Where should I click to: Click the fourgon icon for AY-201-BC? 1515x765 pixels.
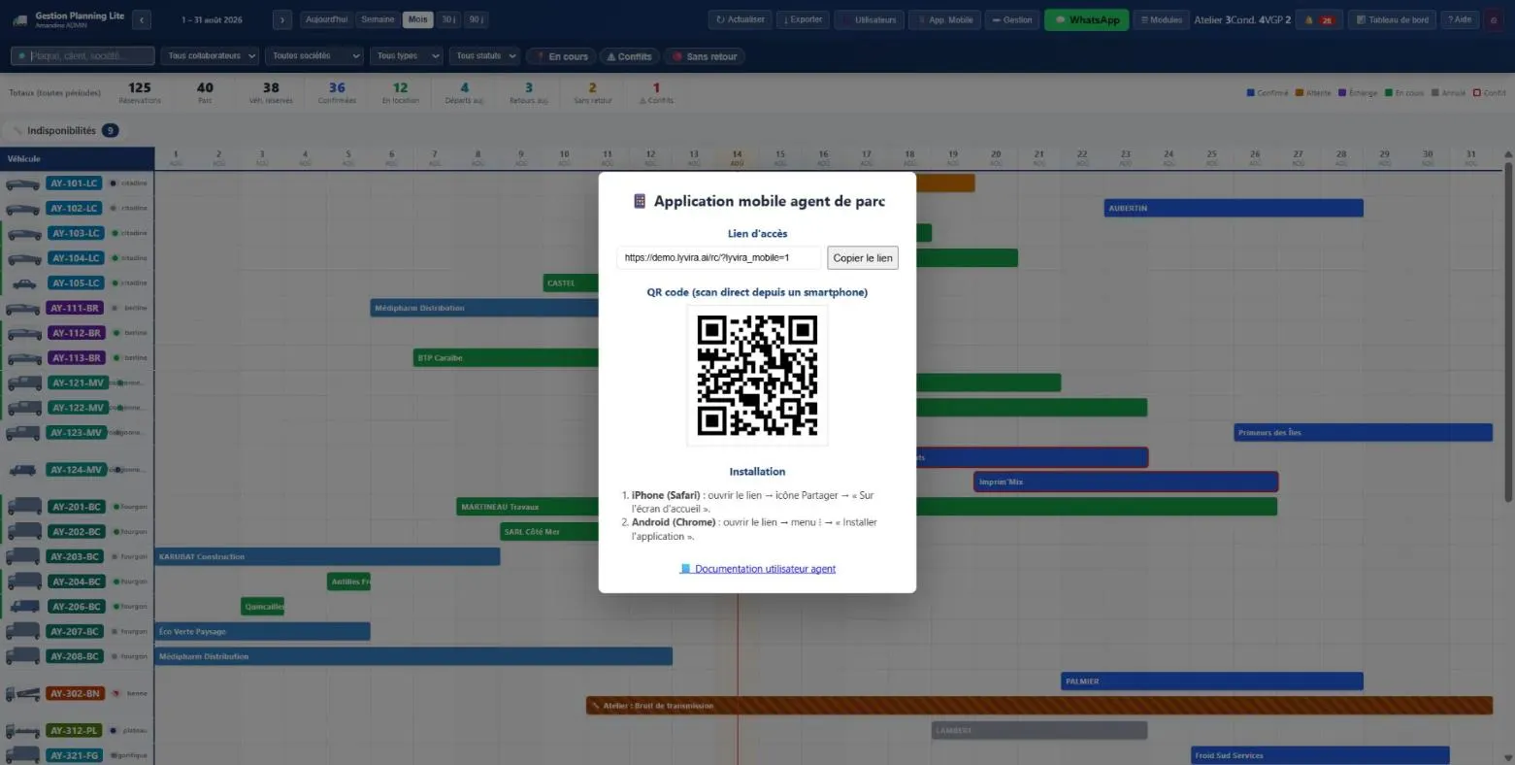tap(24, 507)
